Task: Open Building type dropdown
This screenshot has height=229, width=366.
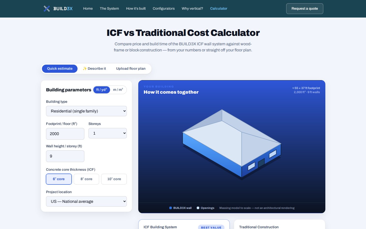Action: [x=86, y=111]
